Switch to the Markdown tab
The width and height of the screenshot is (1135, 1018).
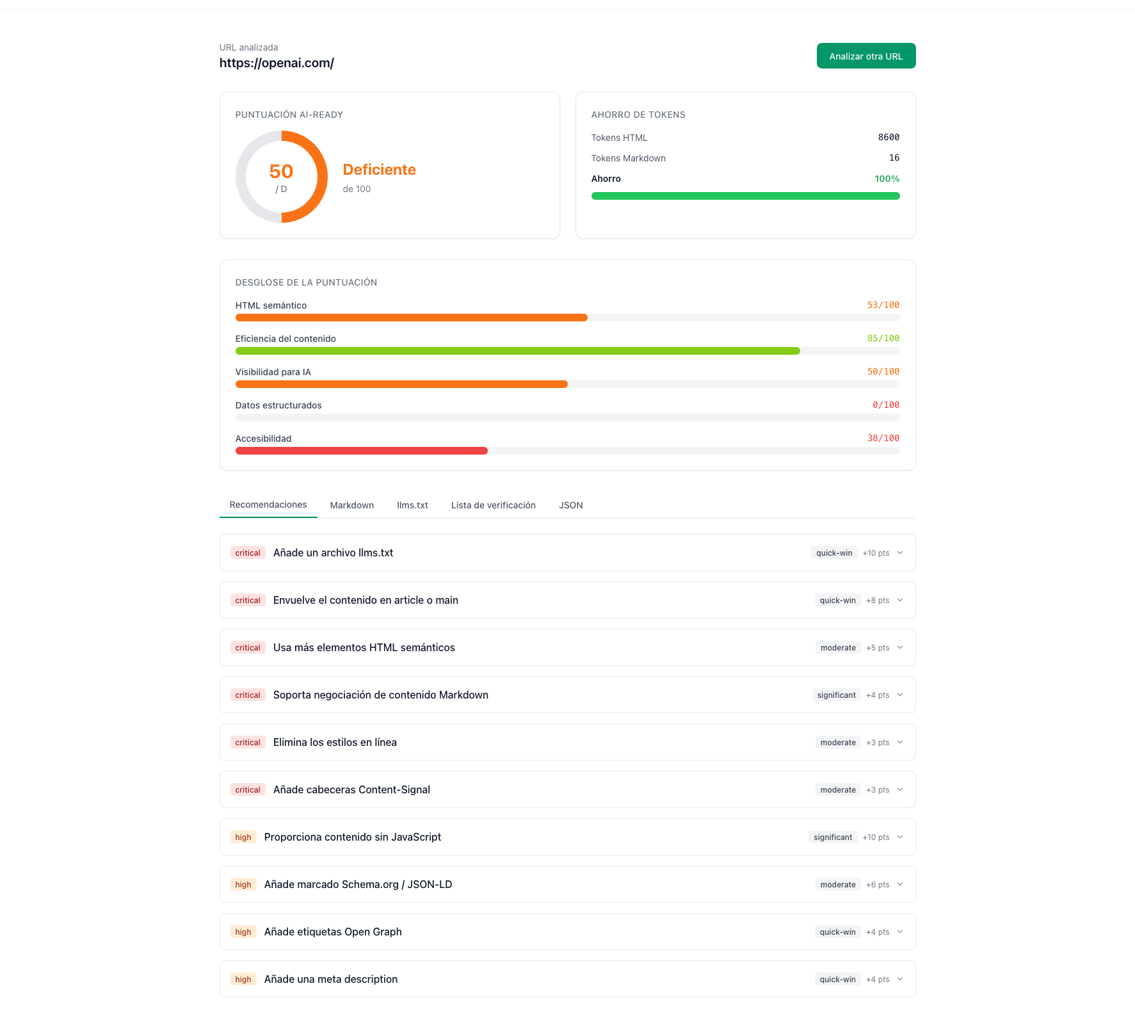coord(351,505)
